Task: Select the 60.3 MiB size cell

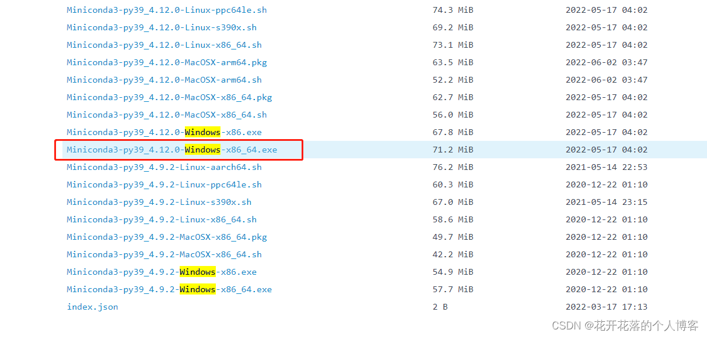Action: pos(453,185)
